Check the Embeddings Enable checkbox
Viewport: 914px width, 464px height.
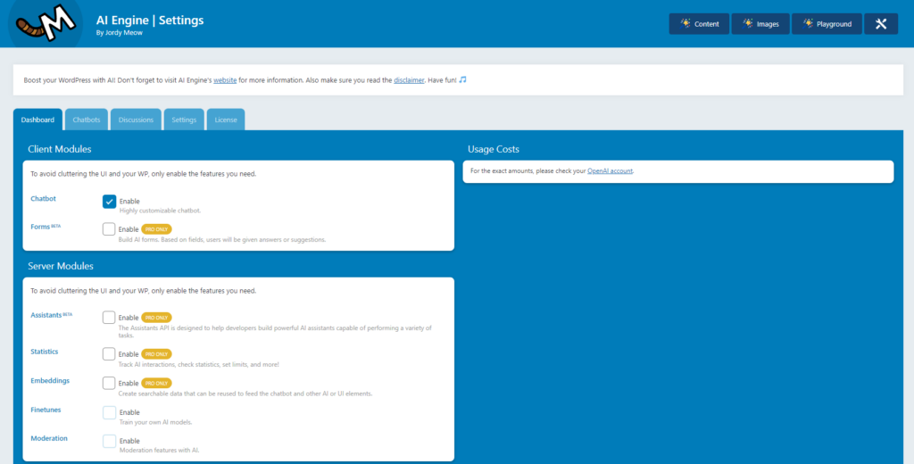coord(109,383)
